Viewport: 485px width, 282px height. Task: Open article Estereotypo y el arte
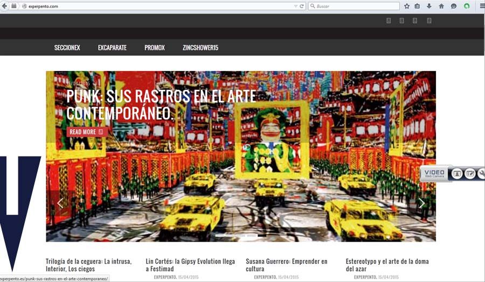pyautogui.click(x=387, y=265)
